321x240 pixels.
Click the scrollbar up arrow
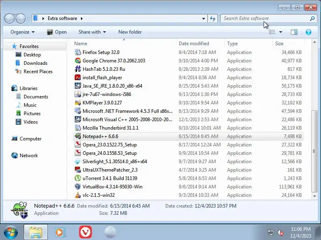coord(314,42)
